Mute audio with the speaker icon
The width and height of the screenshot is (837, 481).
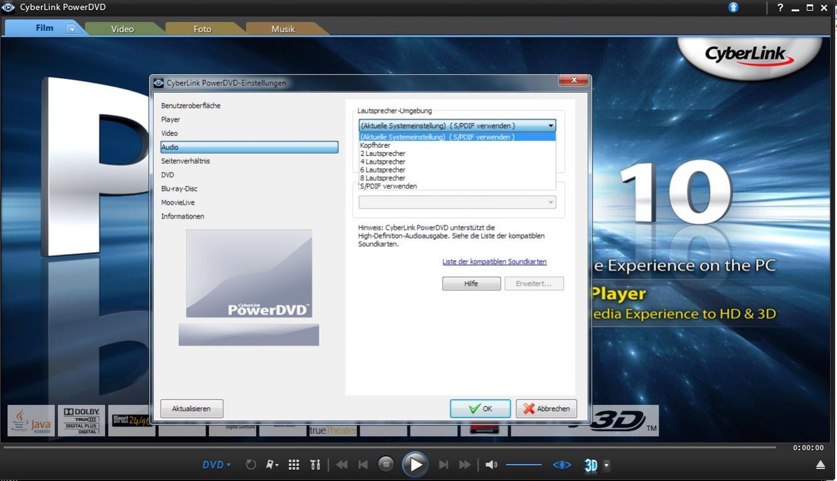(x=491, y=465)
